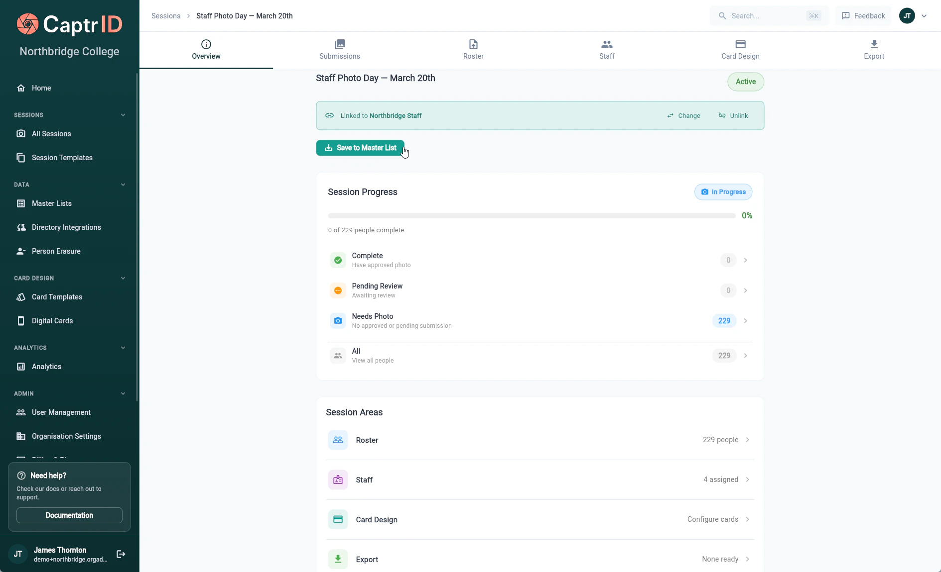Open the Roster 229 people chevron
941x572 pixels.
(x=748, y=440)
